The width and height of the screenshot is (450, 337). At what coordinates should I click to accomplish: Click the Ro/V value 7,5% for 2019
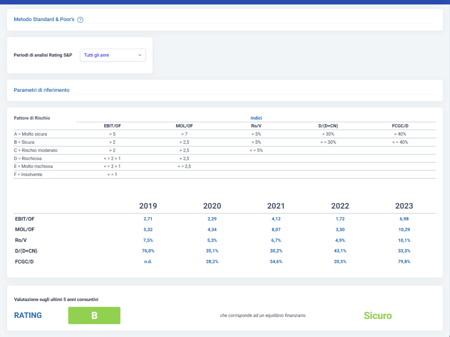(148, 240)
